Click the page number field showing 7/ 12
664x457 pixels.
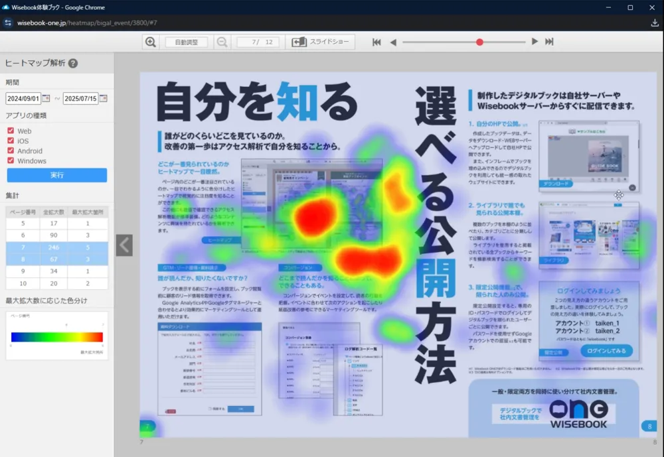(x=258, y=42)
